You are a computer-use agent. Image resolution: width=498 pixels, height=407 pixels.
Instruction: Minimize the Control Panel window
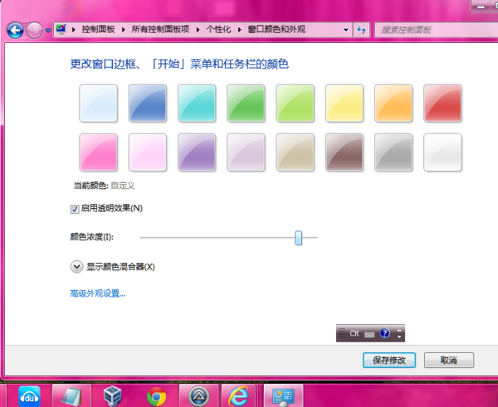(x=481, y=6)
